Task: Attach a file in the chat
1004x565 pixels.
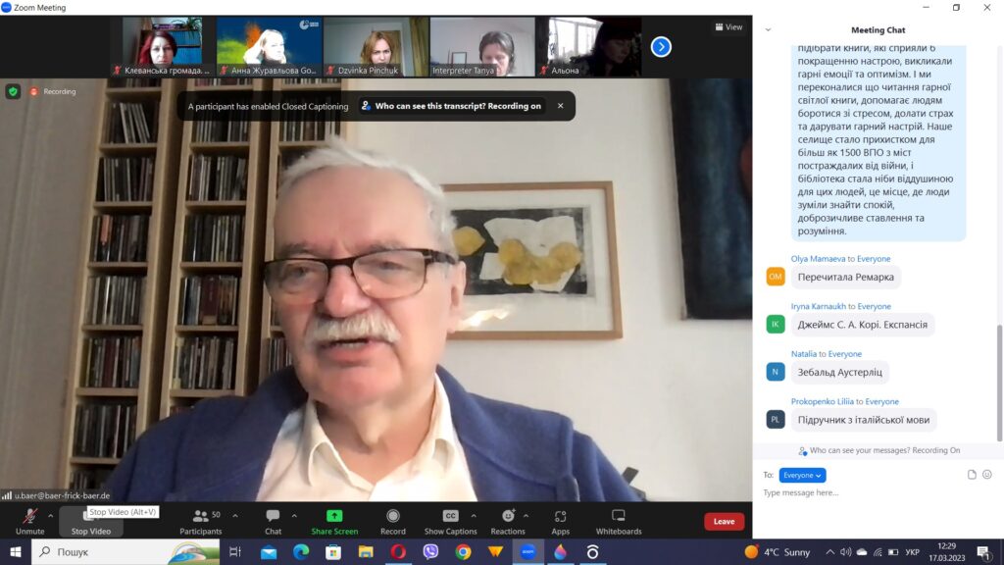Action: (972, 475)
